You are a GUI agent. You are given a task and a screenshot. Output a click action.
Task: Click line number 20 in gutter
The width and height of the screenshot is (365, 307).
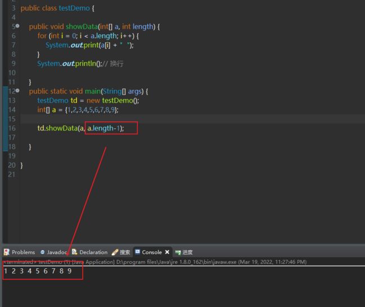[12, 165]
